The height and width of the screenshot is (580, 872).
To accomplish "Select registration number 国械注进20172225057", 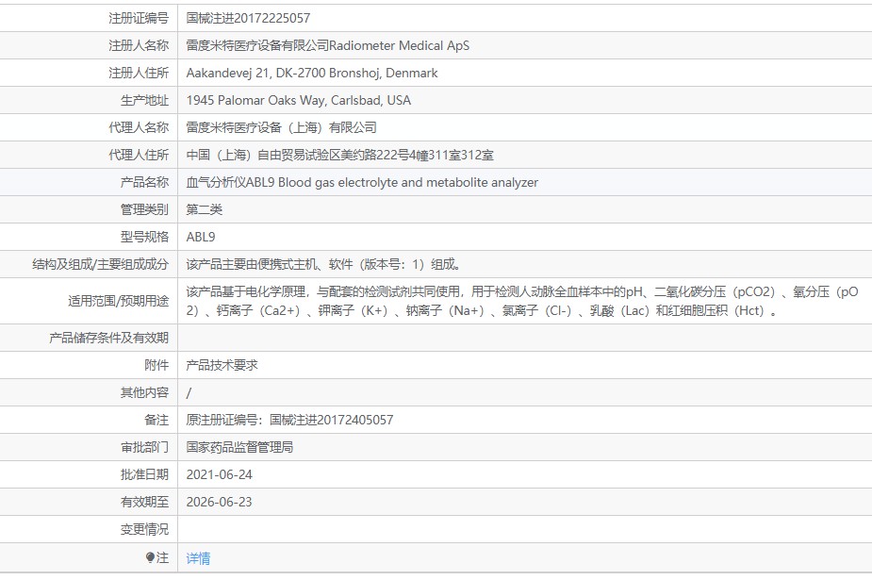I will click(248, 18).
